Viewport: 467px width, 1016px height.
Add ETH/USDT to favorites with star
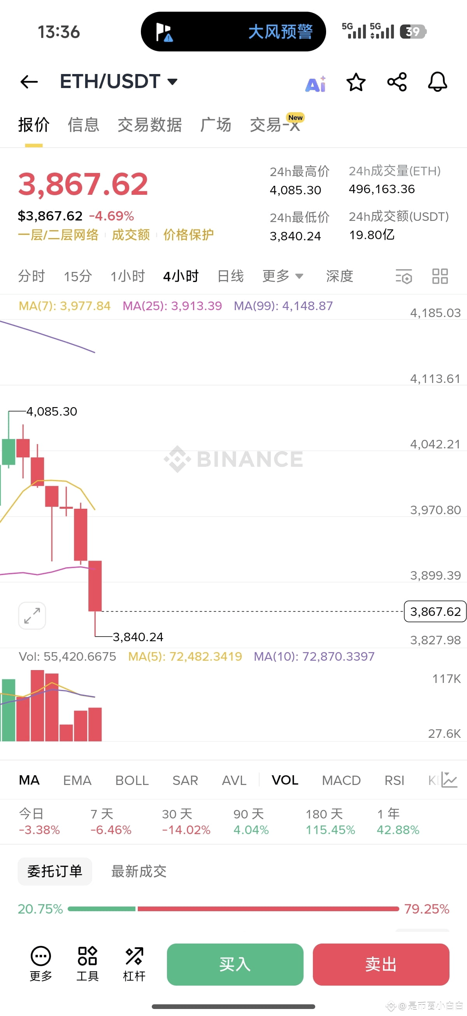(x=356, y=82)
